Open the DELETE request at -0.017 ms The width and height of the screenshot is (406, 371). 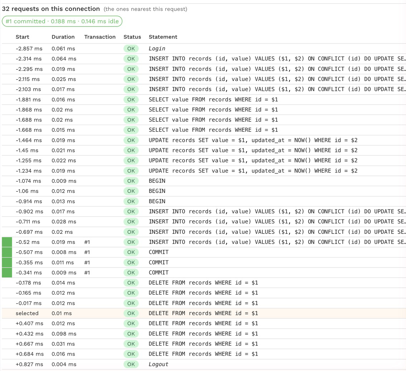click(x=204, y=303)
